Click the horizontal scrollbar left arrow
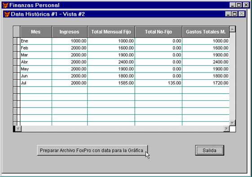 tap(18, 129)
